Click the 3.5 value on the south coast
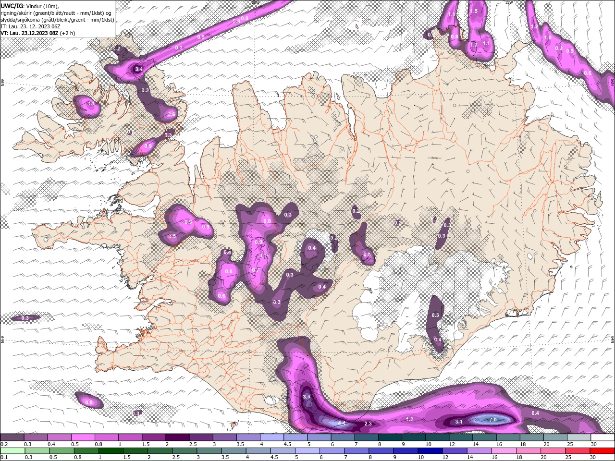Image resolution: width=615 pixels, height=461 pixels. click(307, 397)
